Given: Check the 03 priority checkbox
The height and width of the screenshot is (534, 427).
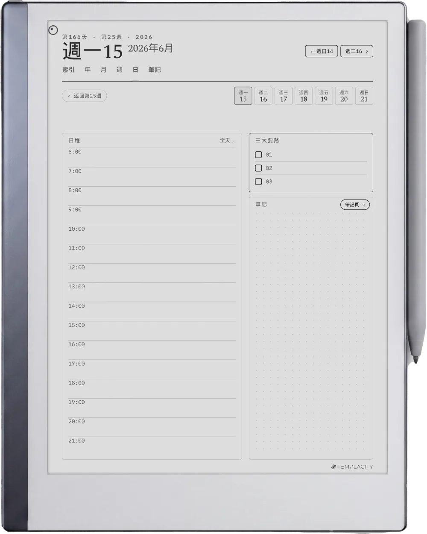Looking at the screenshot, I should click(258, 182).
